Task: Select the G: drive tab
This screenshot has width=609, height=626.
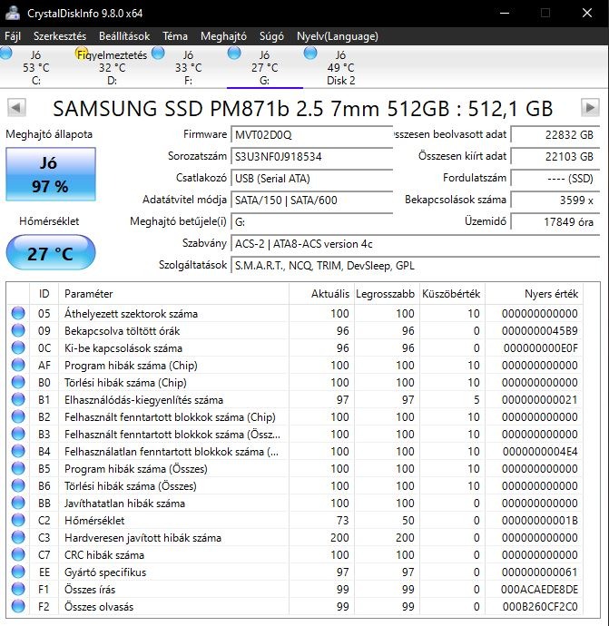Action: (265, 67)
